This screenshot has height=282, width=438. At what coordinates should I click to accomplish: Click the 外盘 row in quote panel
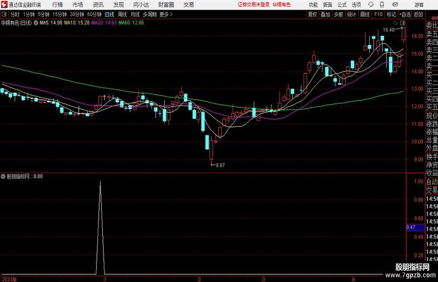432,148
